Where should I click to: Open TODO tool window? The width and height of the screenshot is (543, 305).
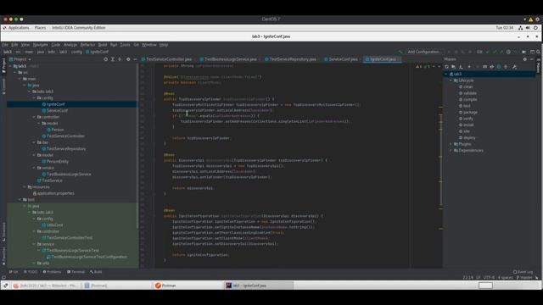coord(31,272)
